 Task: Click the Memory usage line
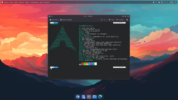point(91,53)
